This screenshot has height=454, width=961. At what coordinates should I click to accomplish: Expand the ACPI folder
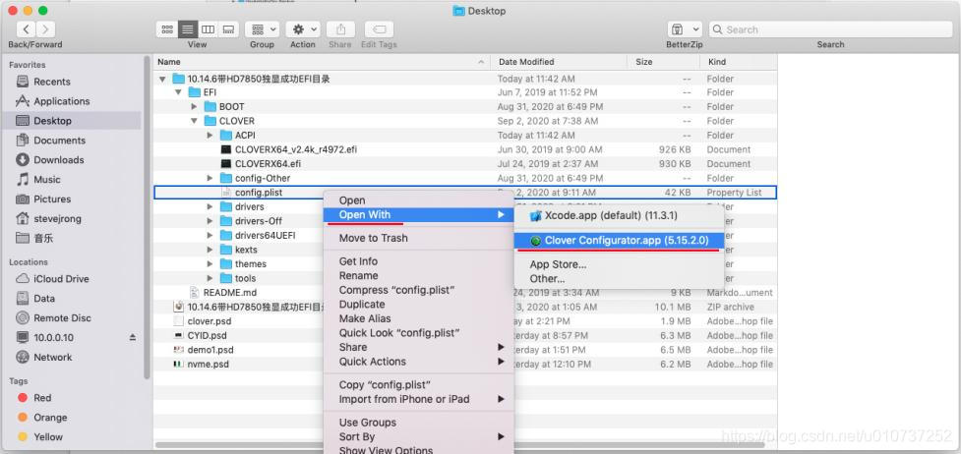click(210, 136)
